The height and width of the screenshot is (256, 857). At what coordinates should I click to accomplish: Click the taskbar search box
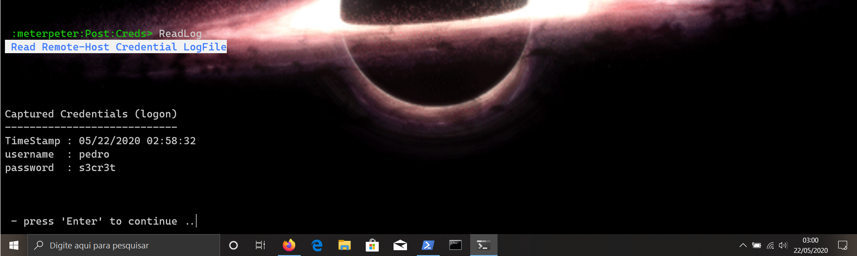(x=124, y=245)
